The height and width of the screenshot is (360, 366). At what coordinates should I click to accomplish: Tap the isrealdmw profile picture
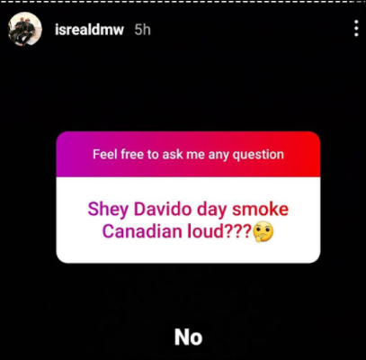[25, 29]
